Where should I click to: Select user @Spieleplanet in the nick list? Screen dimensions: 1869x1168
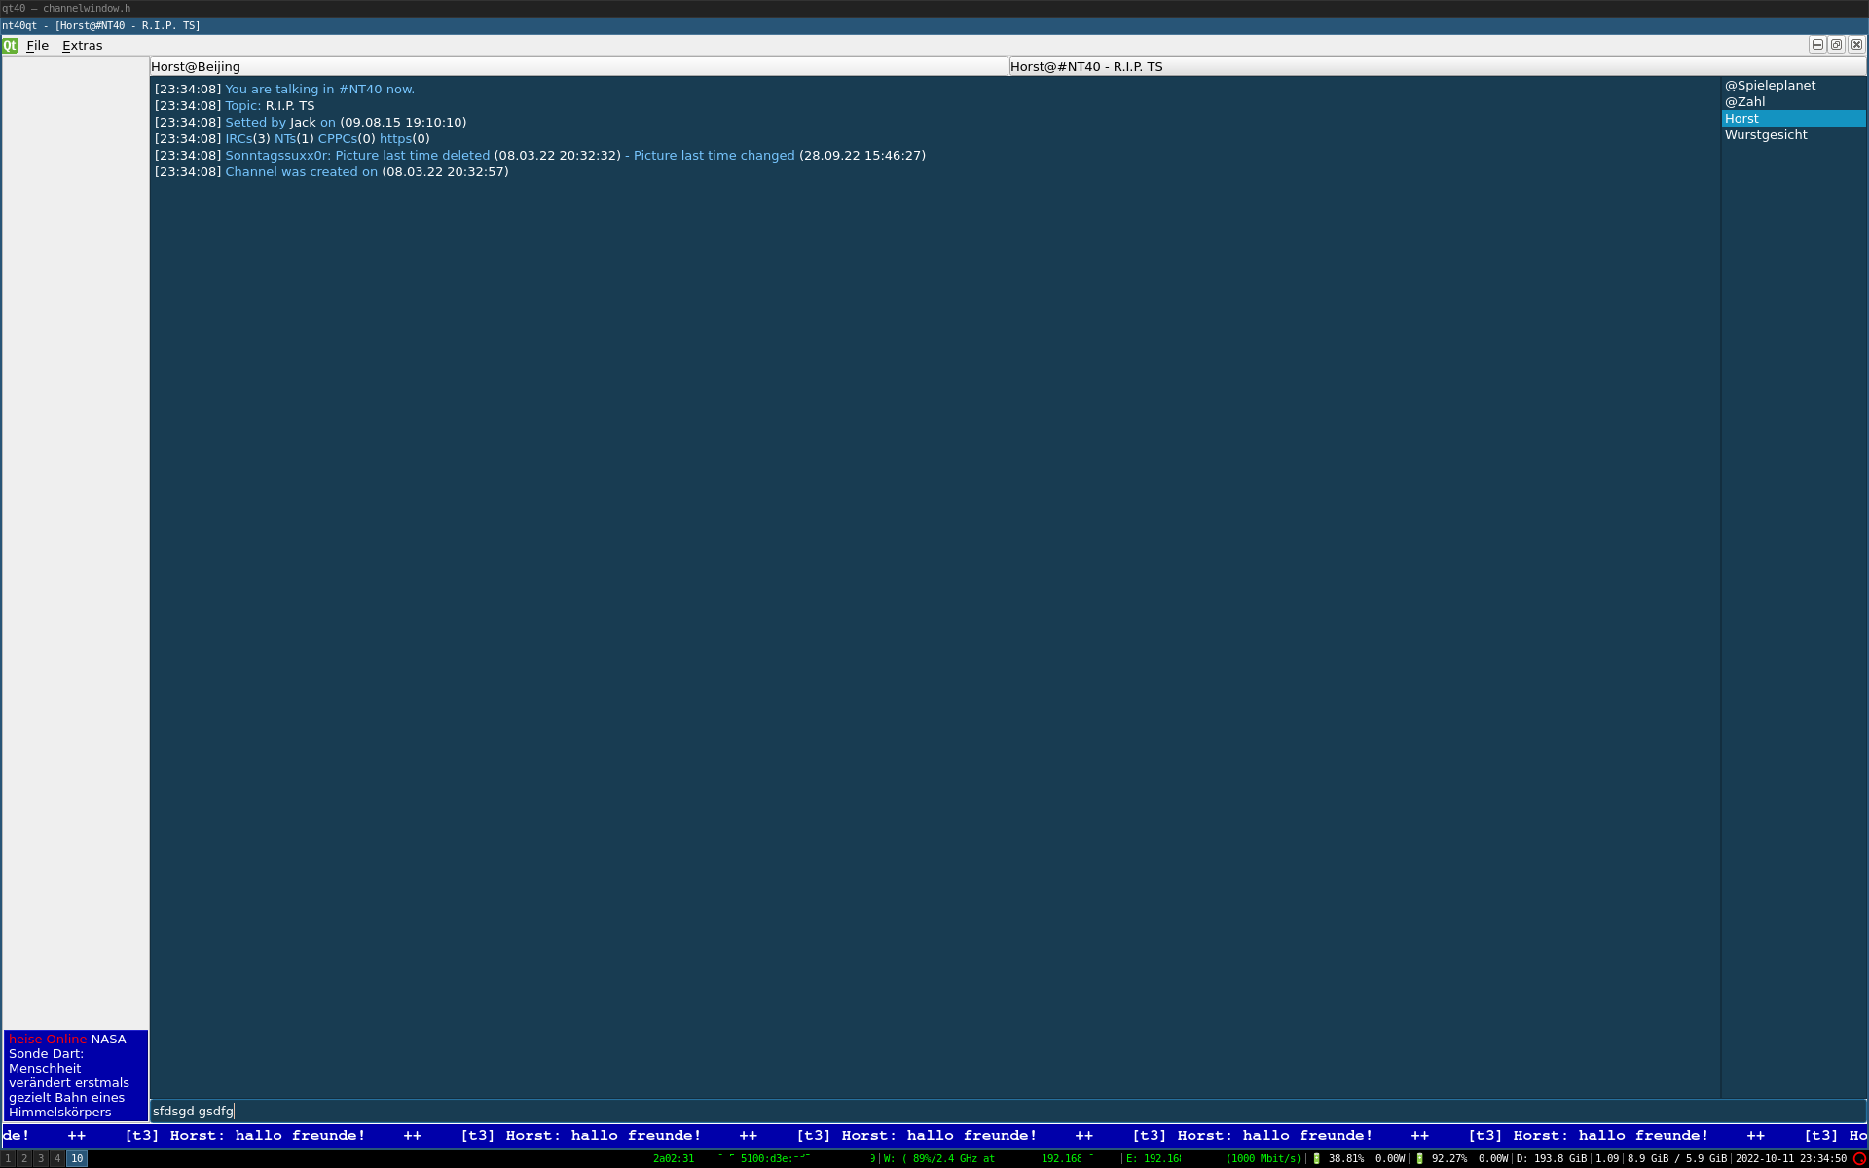1770,86
